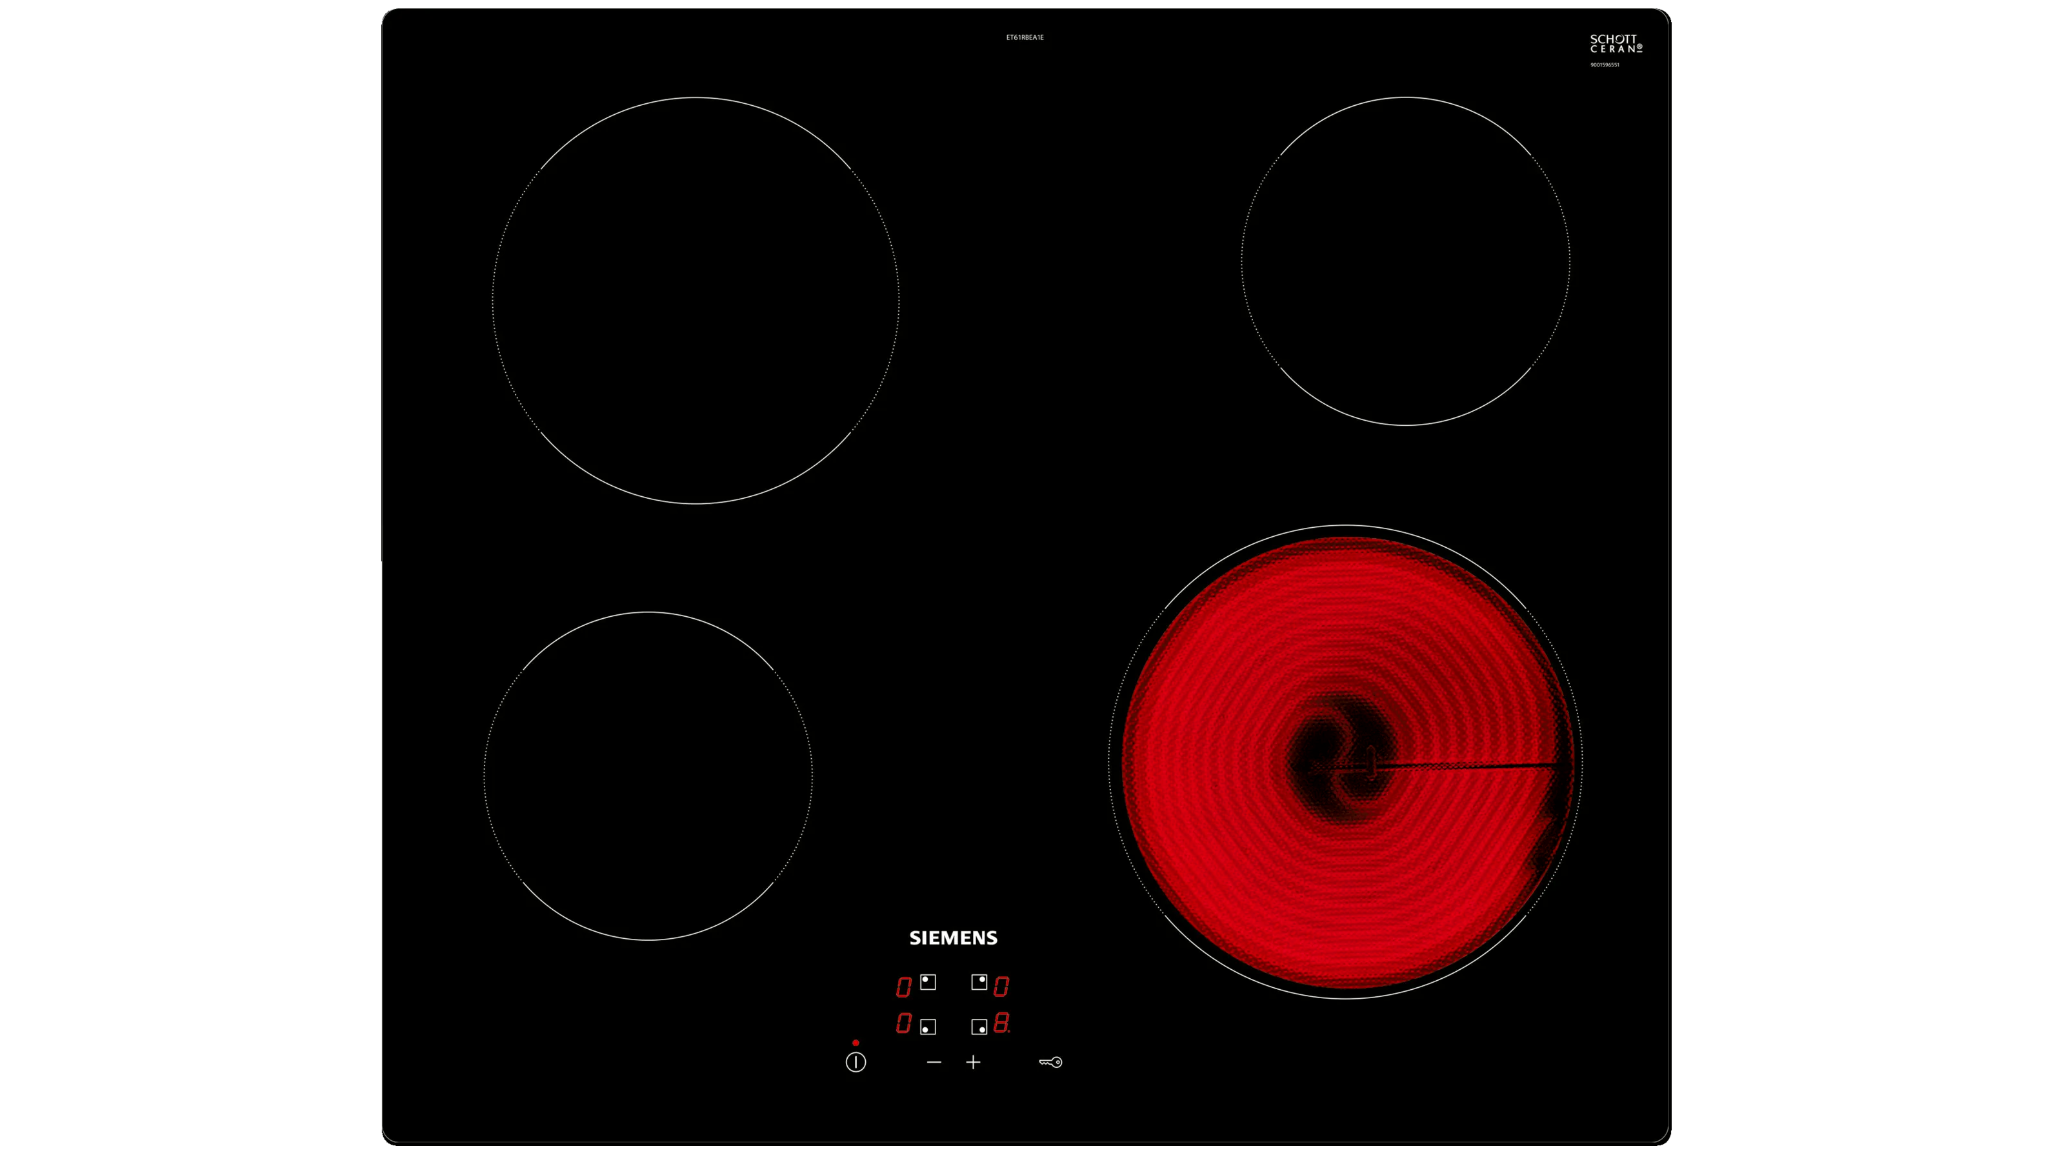Select the front-right hotplate selector square
Viewport: 2053px width, 1155px height.
979,1027
